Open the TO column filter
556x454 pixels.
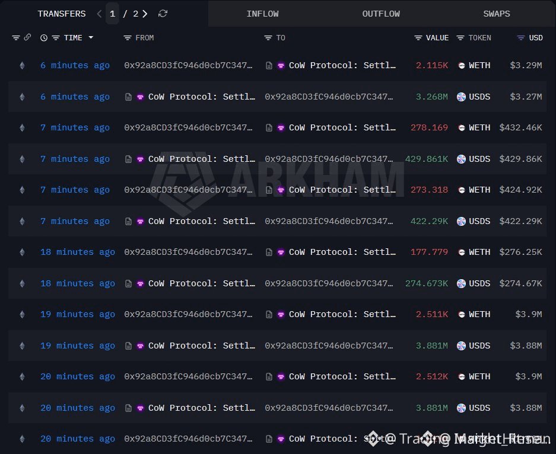click(268, 38)
